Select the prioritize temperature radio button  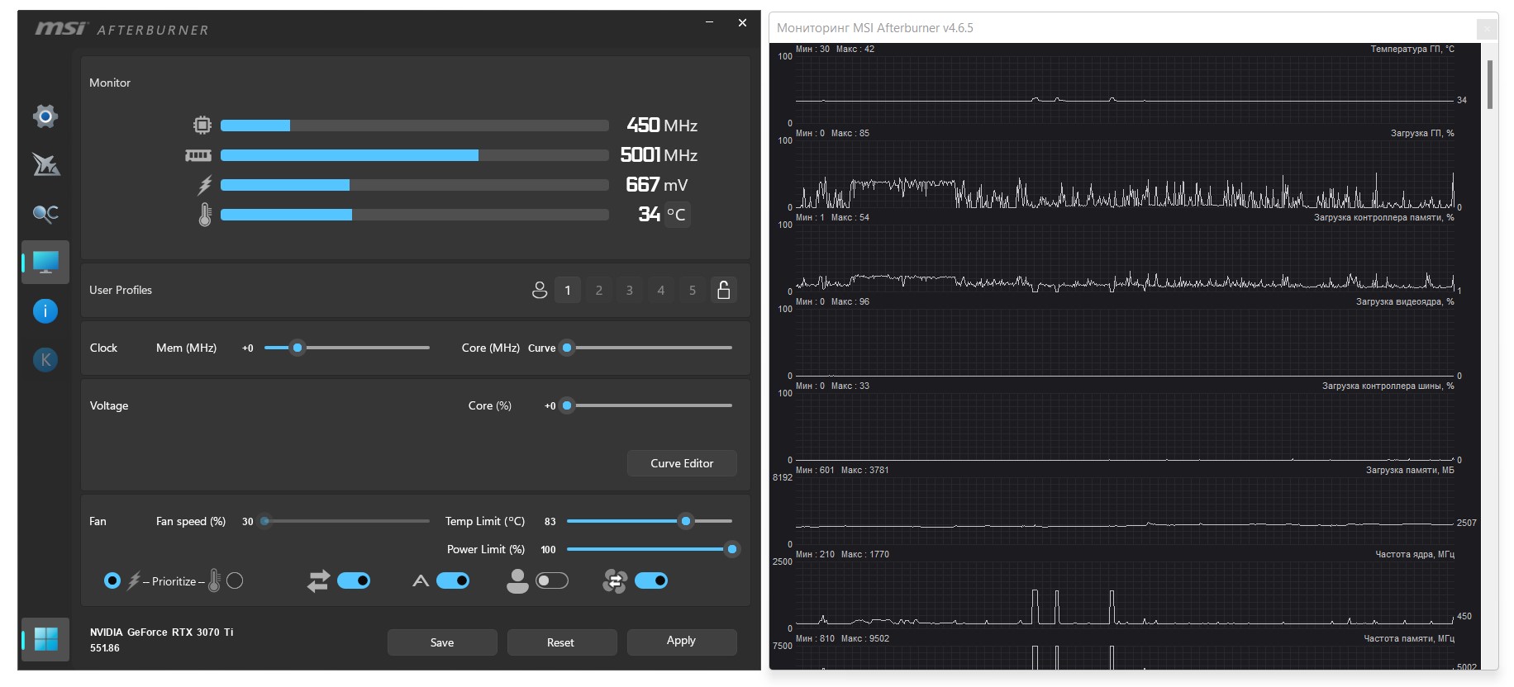click(235, 581)
